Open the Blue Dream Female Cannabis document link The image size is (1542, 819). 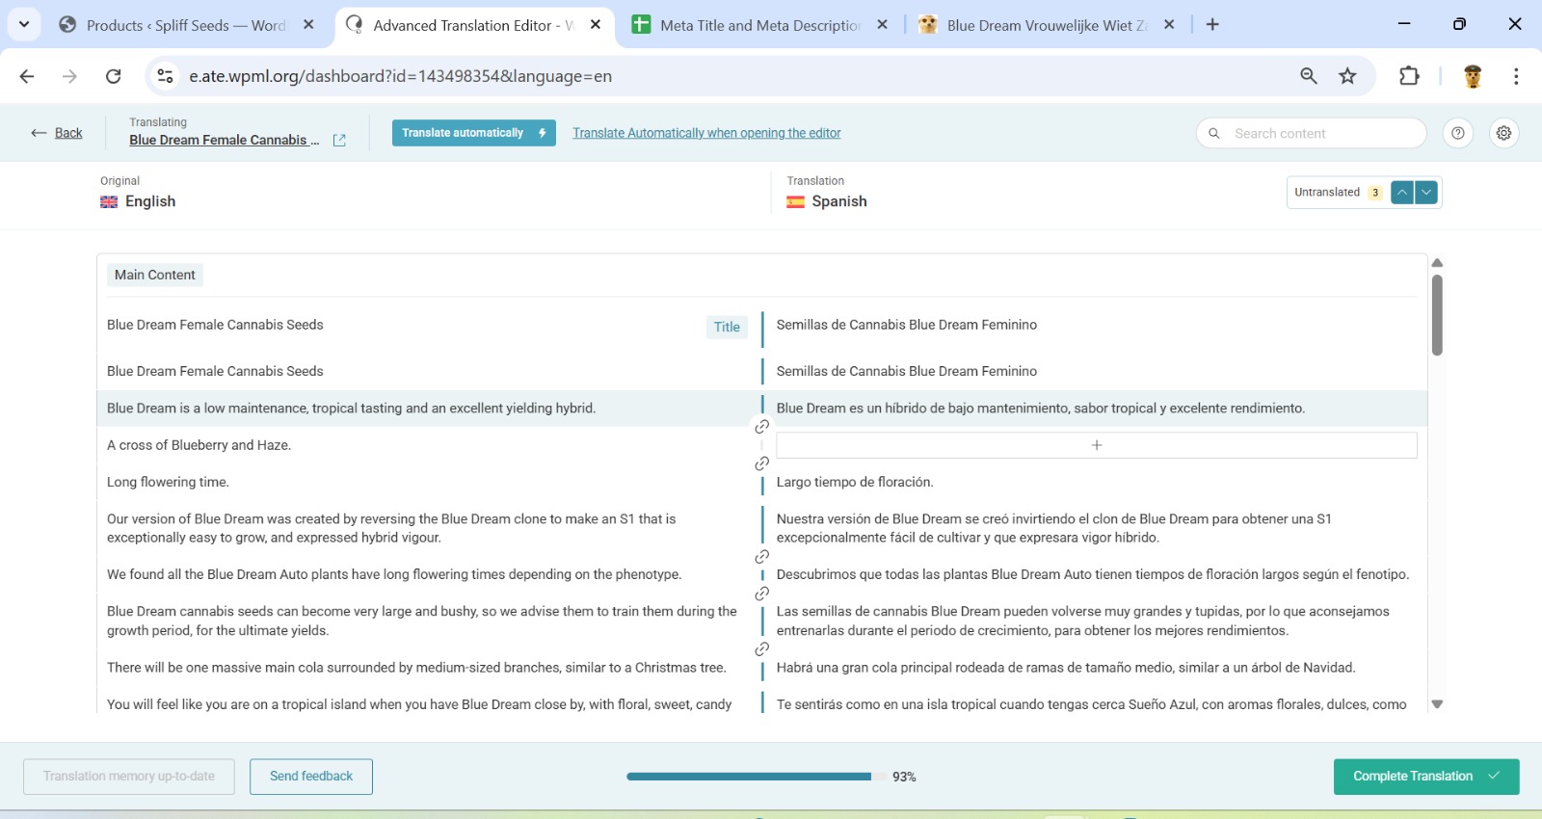pos(224,140)
